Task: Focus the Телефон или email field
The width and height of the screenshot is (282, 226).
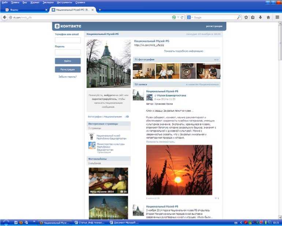Action: click(x=68, y=40)
